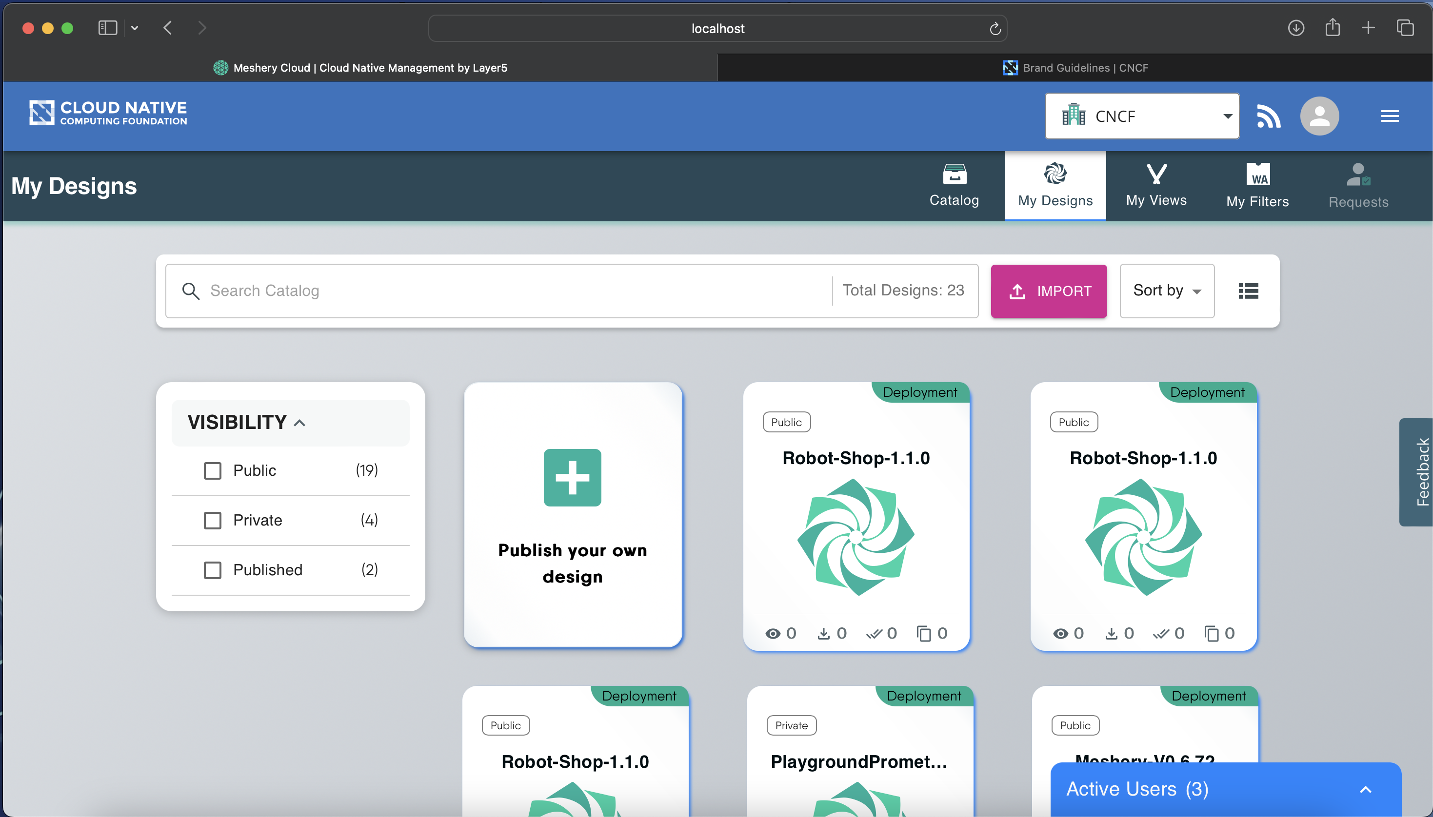Open the hamburger navigation menu
The width and height of the screenshot is (1433, 817).
[x=1391, y=116]
